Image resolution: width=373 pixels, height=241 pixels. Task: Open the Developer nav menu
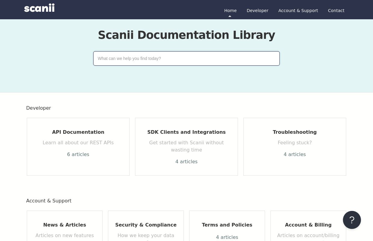(257, 11)
